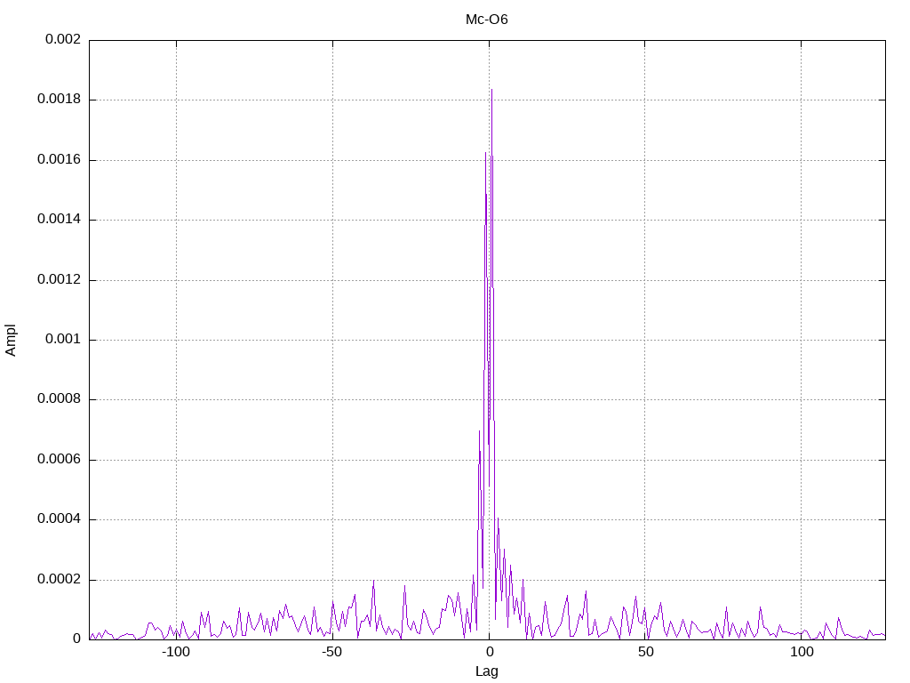Click y-axis tick value 0.0012
Viewport: 910px width, 683px height.
pos(59,279)
